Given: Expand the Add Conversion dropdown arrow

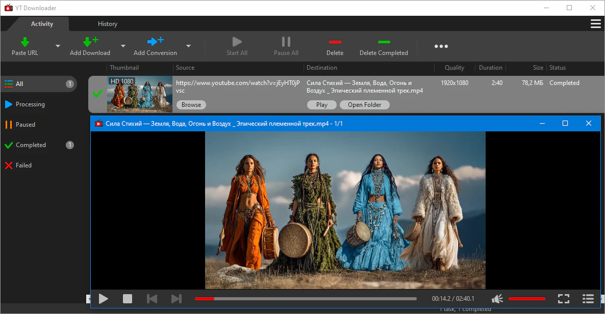Looking at the screenshot, I should [188, 46].
